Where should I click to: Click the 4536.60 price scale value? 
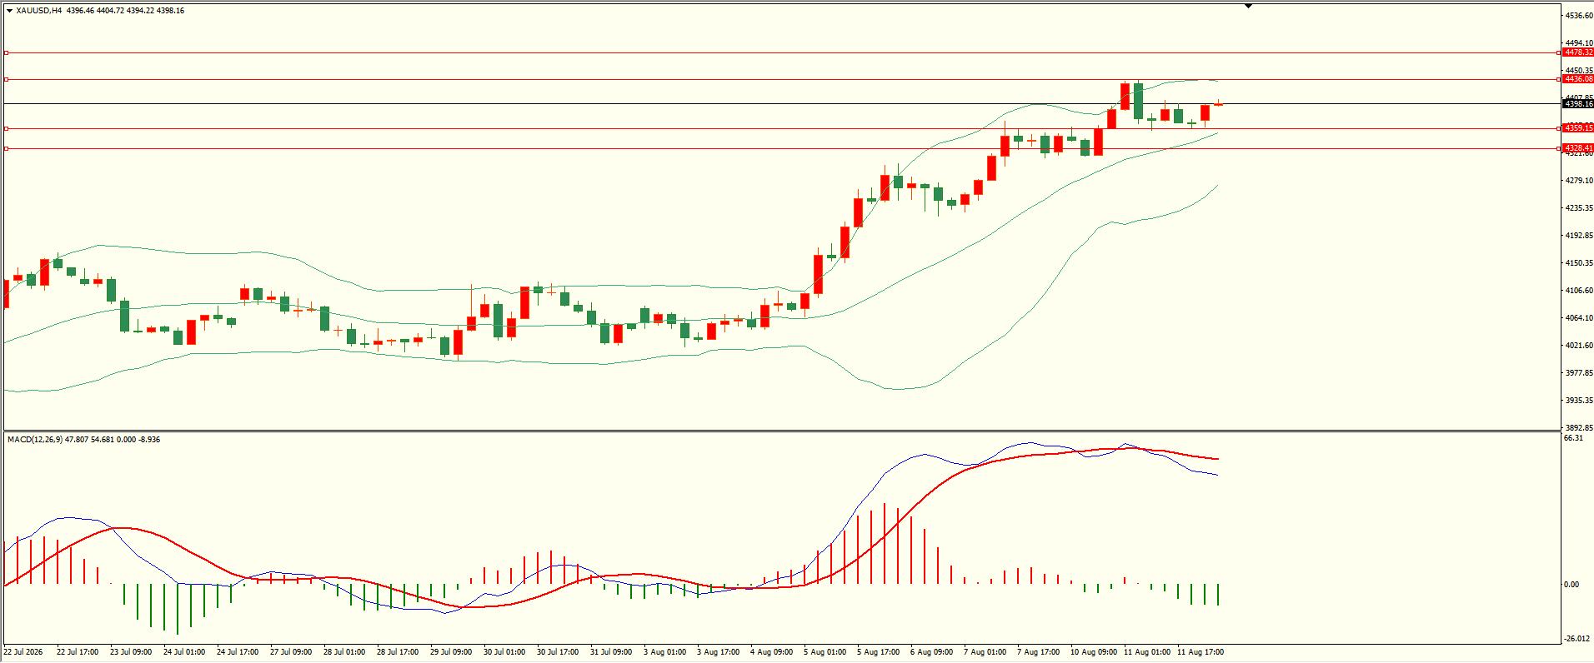tap(1579, 16)
